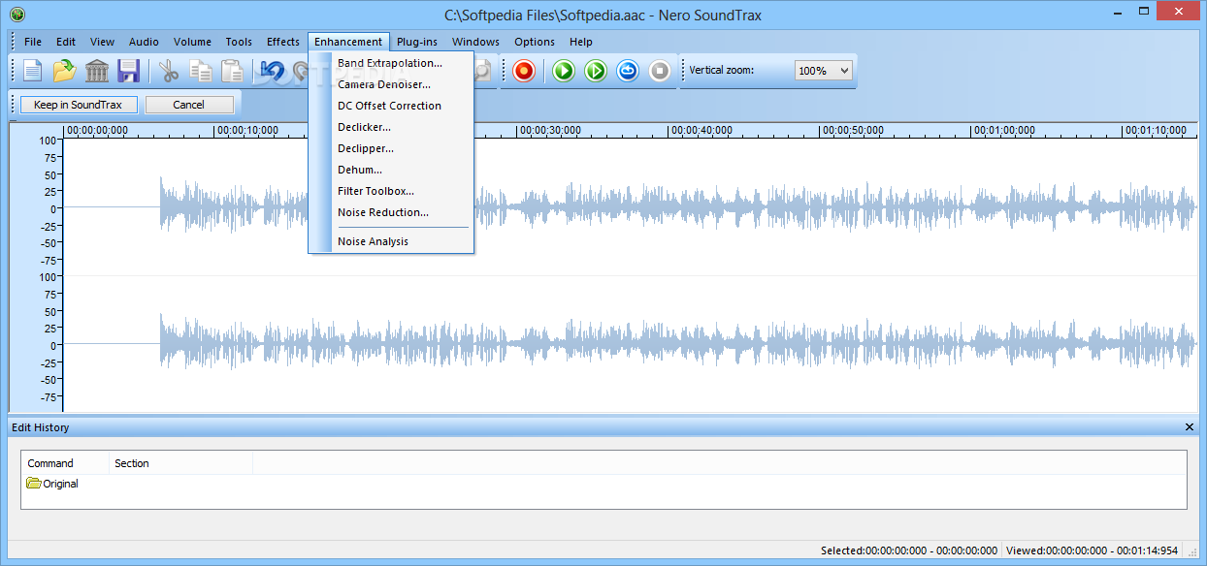Open the Vertical zoom 100% dropdown

pyautogui.click(x=824, y=70)
